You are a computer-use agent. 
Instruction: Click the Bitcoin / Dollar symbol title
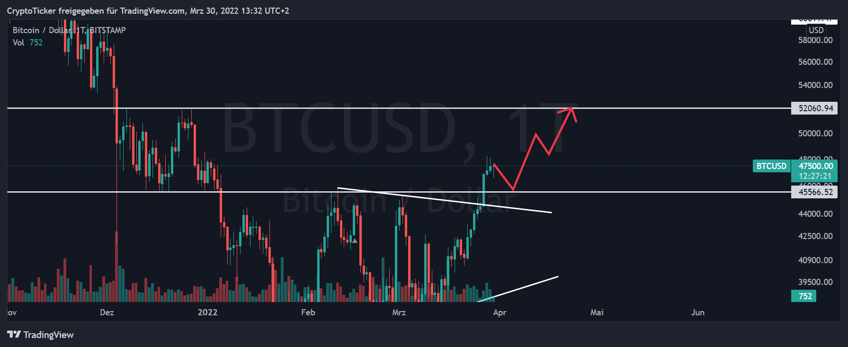click(42, 30)
